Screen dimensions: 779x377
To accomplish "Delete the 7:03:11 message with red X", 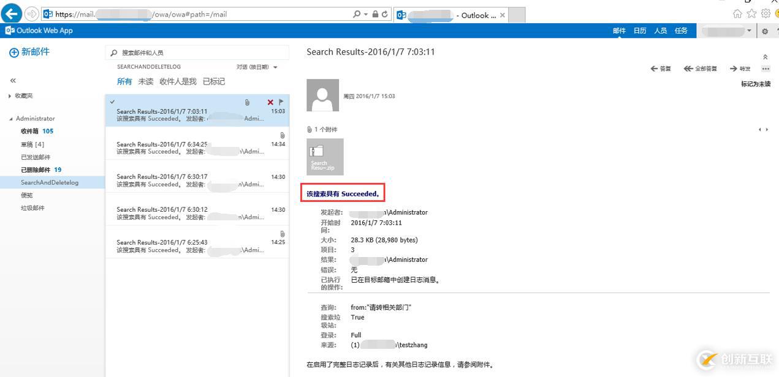I will (x=270, y=102).
